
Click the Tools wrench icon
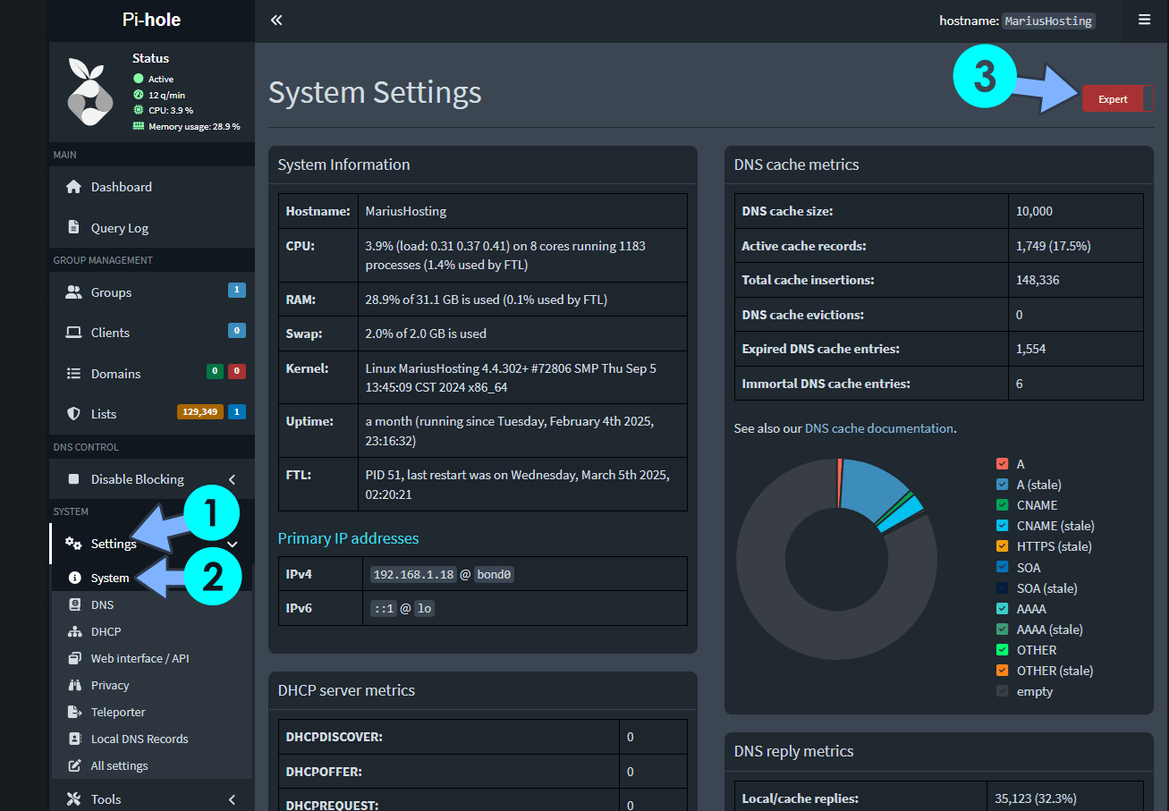[74, 799]
